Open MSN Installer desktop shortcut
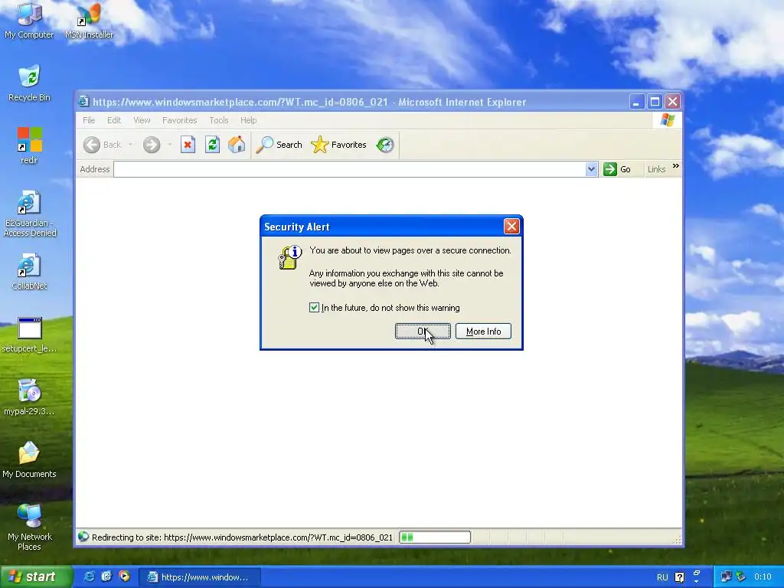The height and width of the screenshot is (588, 784). (89, 20)
